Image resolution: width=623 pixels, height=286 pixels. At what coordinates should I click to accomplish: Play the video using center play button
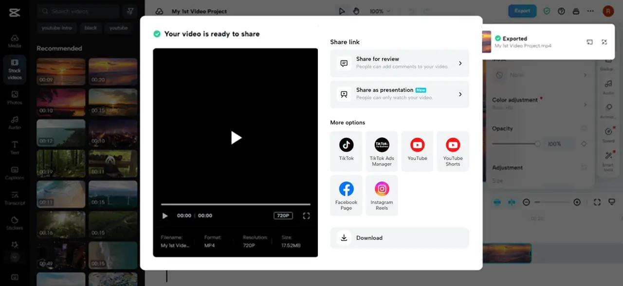pyautogui.click(x=236, y=138)
